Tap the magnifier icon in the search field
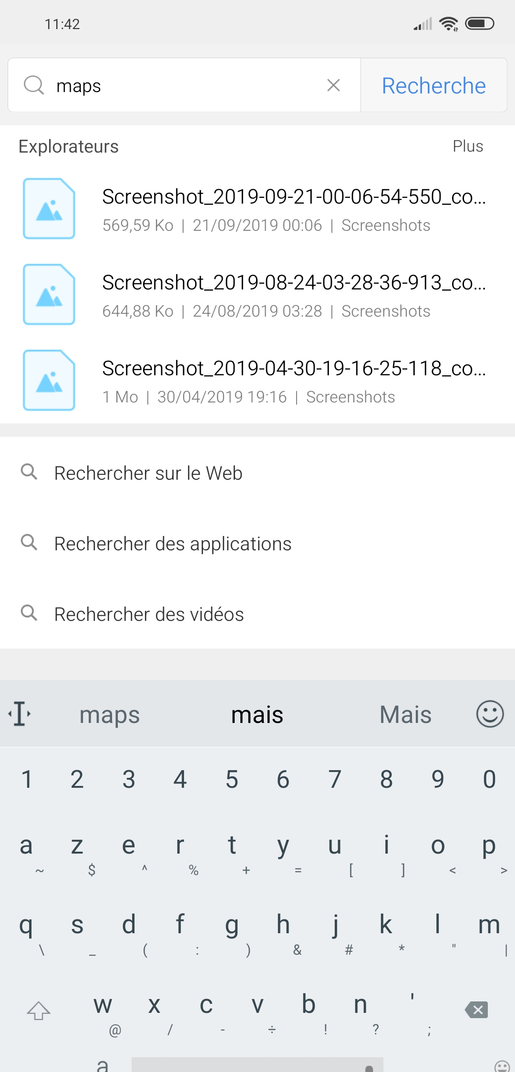Image resolution: width=515 pixels, height=1072 pixels. (x=34, y=85)
